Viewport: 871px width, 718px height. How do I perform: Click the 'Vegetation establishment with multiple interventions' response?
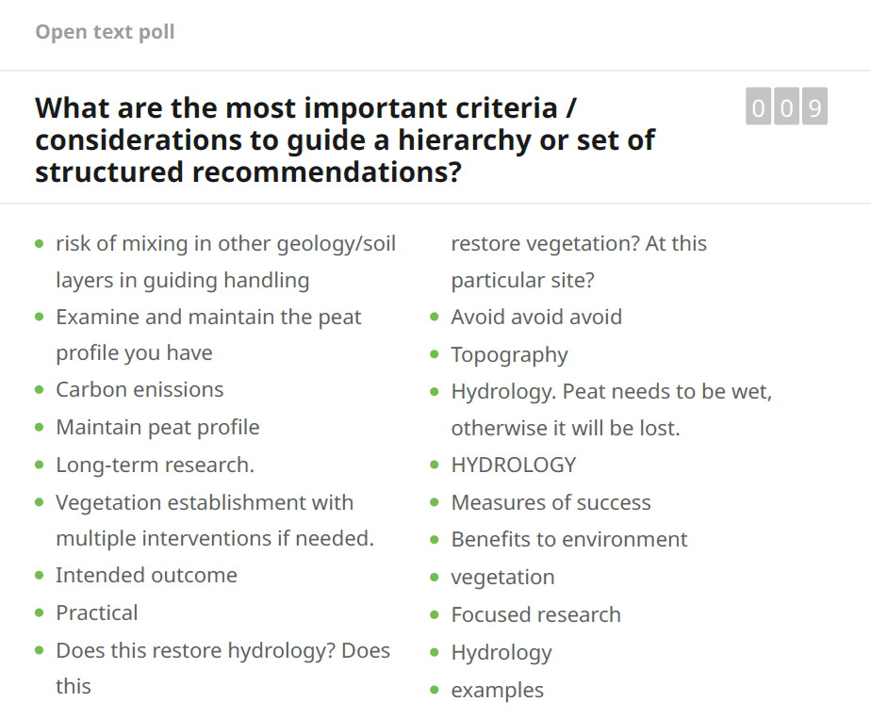(x=205, y=502)
